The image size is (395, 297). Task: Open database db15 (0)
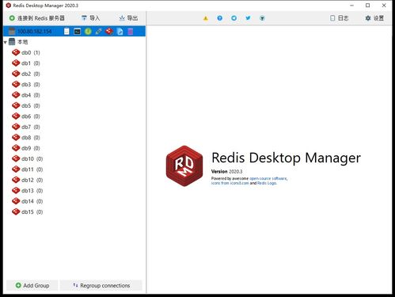(x=28, y=211)
